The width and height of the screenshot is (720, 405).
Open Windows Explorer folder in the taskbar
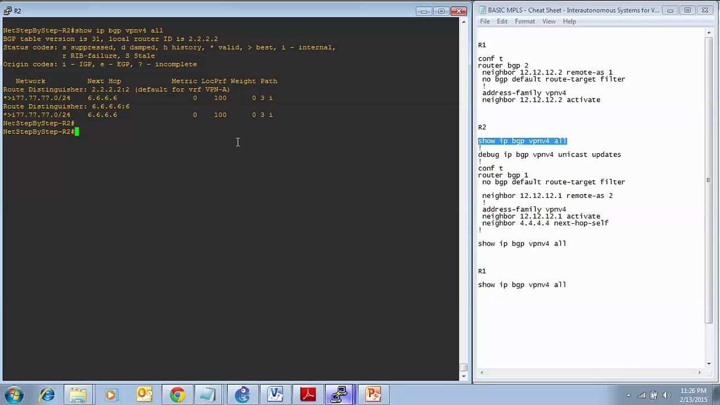78,394
